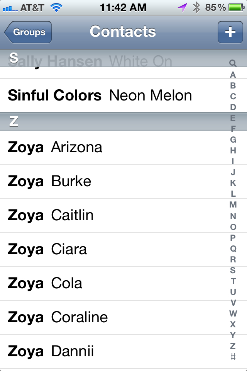
Task: Jump to letter M in index
Action: click(233, 205)
